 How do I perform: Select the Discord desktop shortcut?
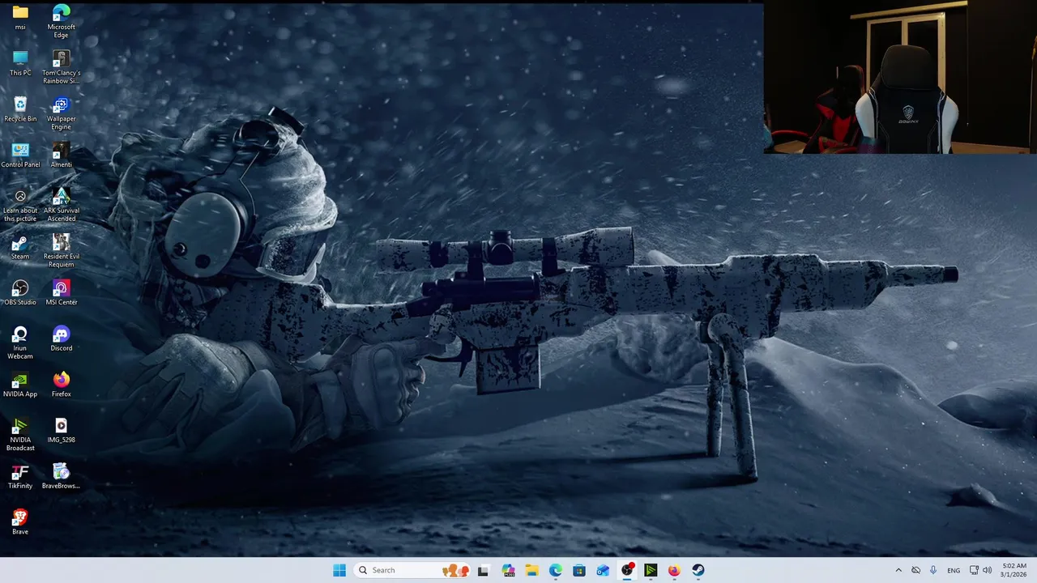tap(61, 338)
